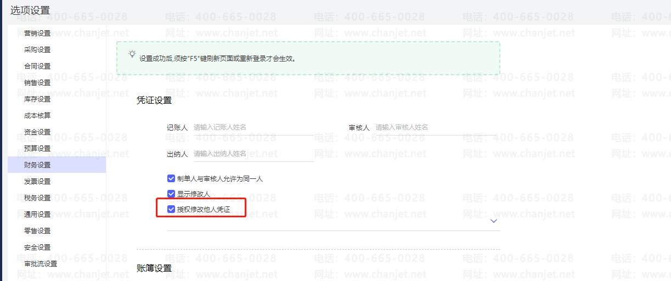Select 通用设置 menu item

pos(37,215)
